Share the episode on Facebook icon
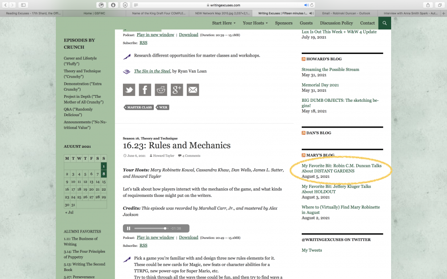 tap(145, 90)
